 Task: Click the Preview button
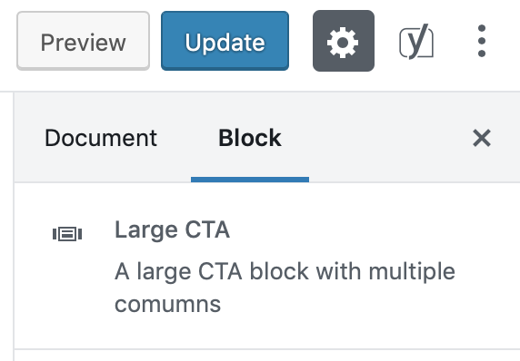84,41
